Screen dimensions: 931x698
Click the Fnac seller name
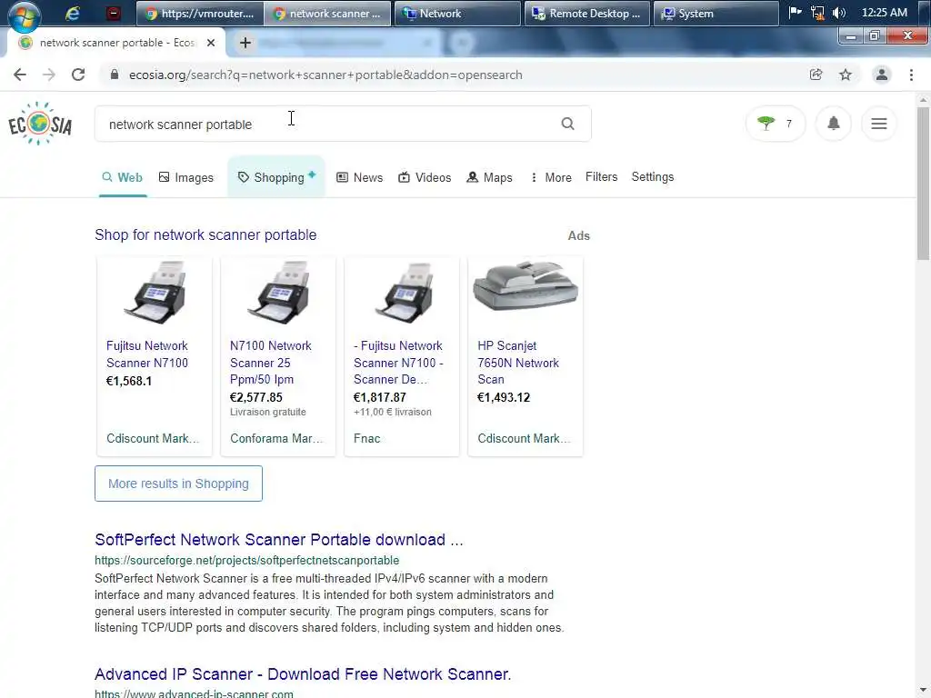click(x=367, y=439)
